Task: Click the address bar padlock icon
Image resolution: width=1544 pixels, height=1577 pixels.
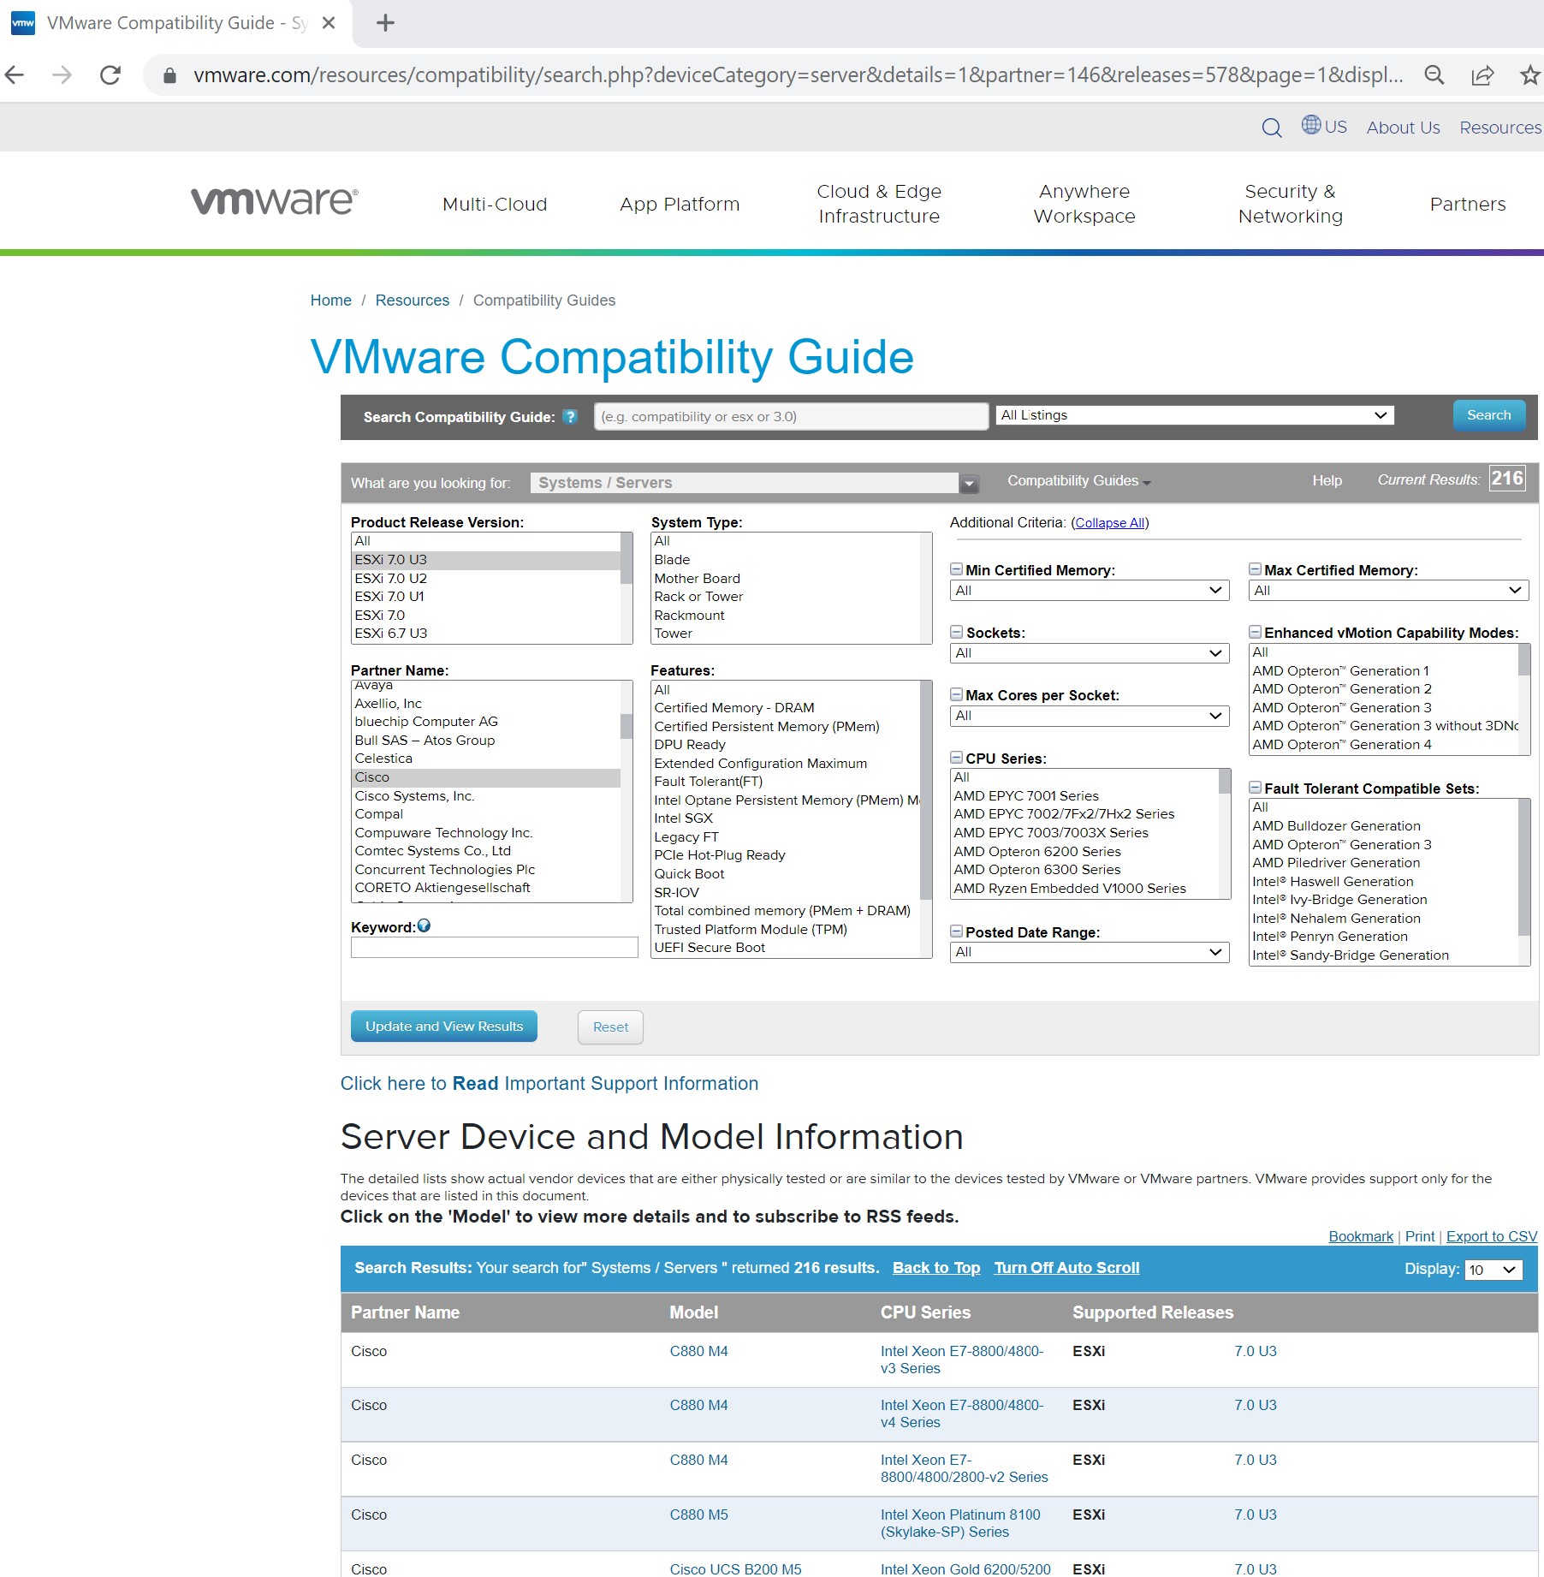Action: (x=169, y=75)
